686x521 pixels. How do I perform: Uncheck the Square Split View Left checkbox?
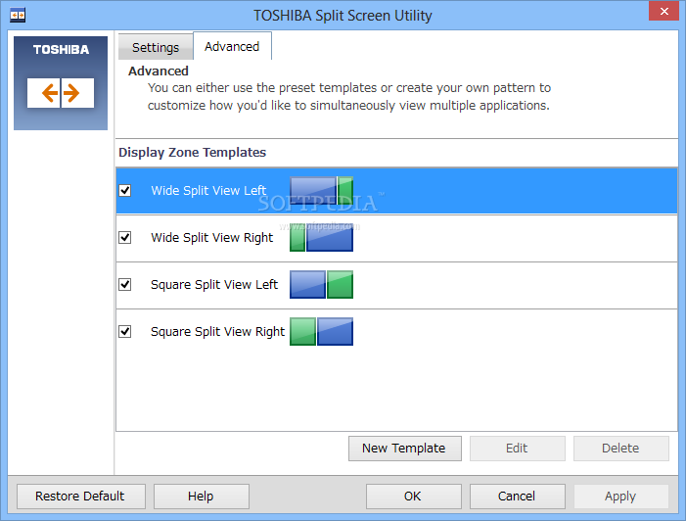[x=125, y=285]
